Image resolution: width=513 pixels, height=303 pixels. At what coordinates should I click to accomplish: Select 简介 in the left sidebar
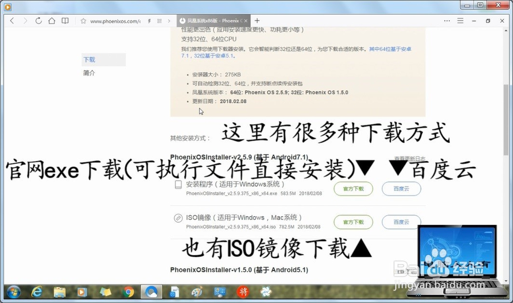tap(89, 73)
